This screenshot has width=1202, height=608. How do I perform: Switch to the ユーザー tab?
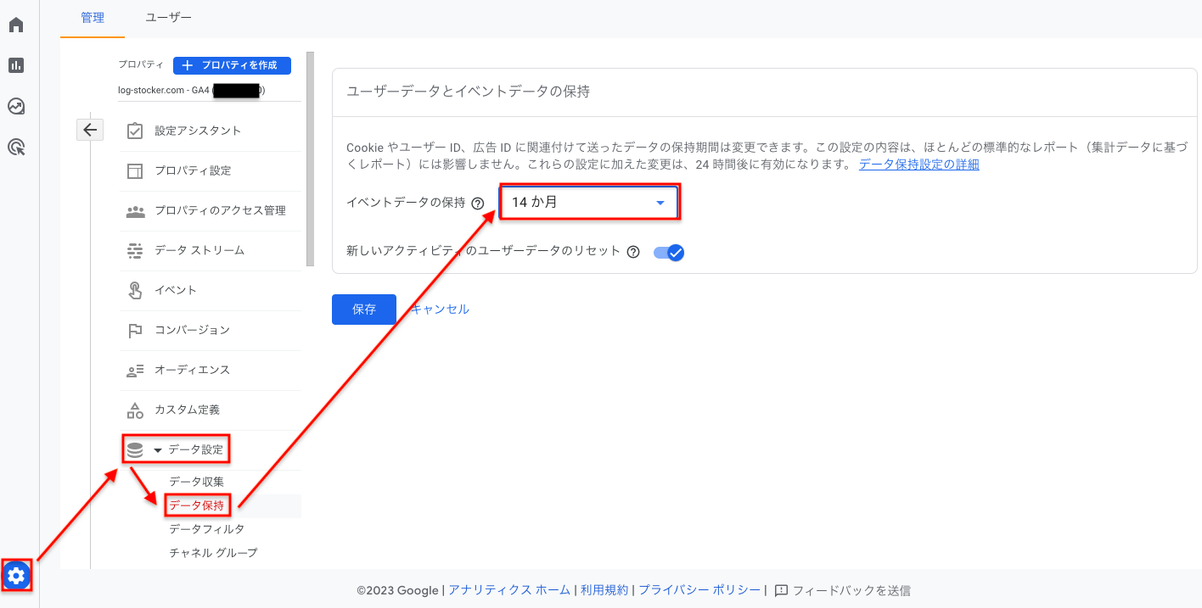(x=168, y=18)
